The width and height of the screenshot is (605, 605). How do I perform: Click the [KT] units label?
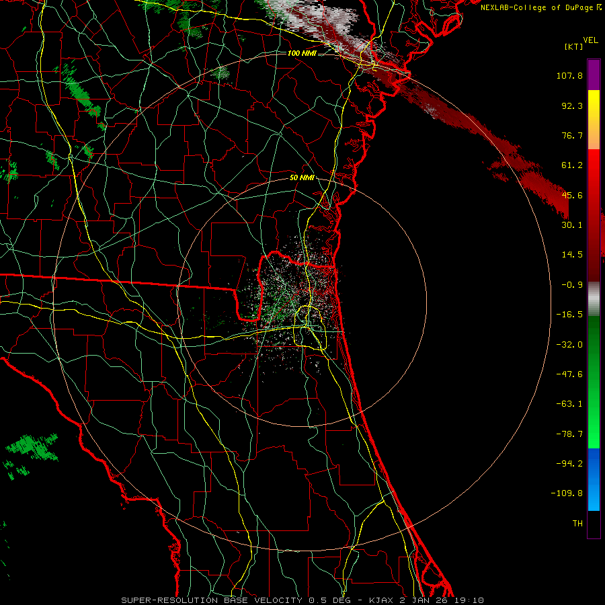pyautogui.click(x=574, y=46)
